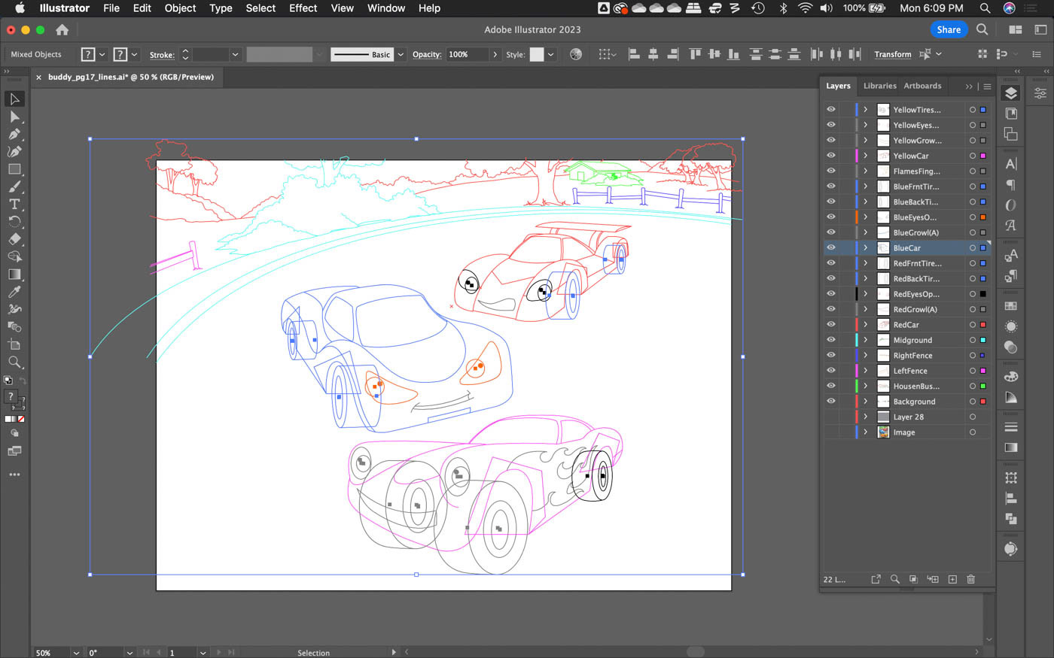Screen dimensions: 1054x658
Task: Show Layer 28 visibility
Action: coord(831,417)
